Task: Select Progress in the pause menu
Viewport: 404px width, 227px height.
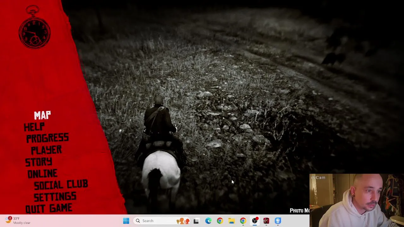Action: [x=47, y=138]
